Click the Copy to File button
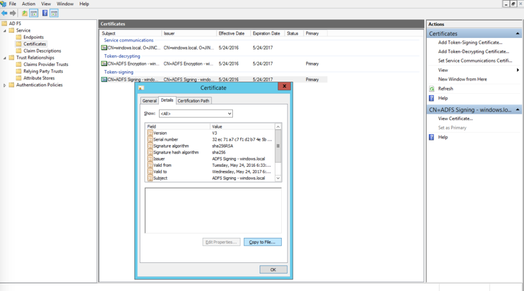 262,241
